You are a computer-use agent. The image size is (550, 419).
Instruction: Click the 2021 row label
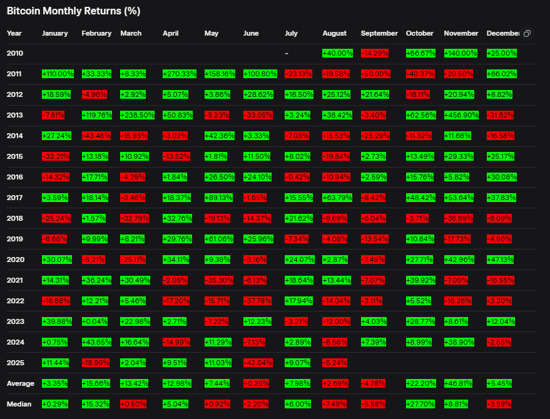point(15,280)
